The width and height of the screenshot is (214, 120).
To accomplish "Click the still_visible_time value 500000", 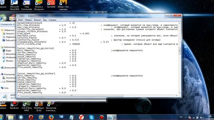I will tap(76, 44).
